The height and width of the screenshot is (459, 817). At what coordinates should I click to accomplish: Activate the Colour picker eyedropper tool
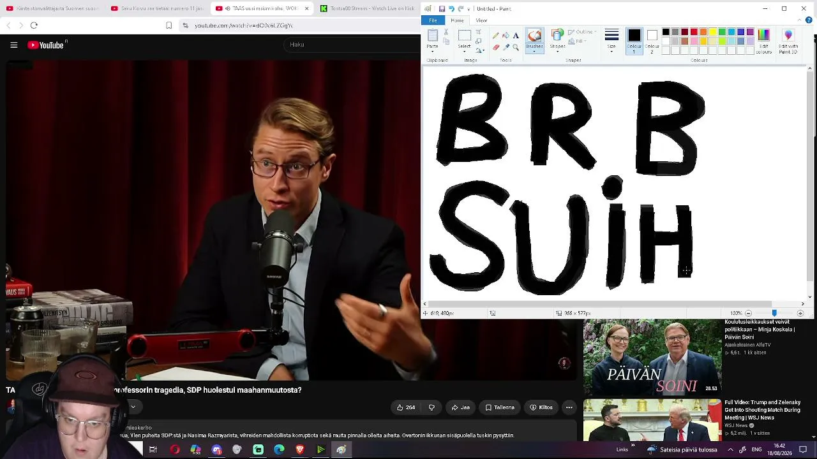[506, 47]
